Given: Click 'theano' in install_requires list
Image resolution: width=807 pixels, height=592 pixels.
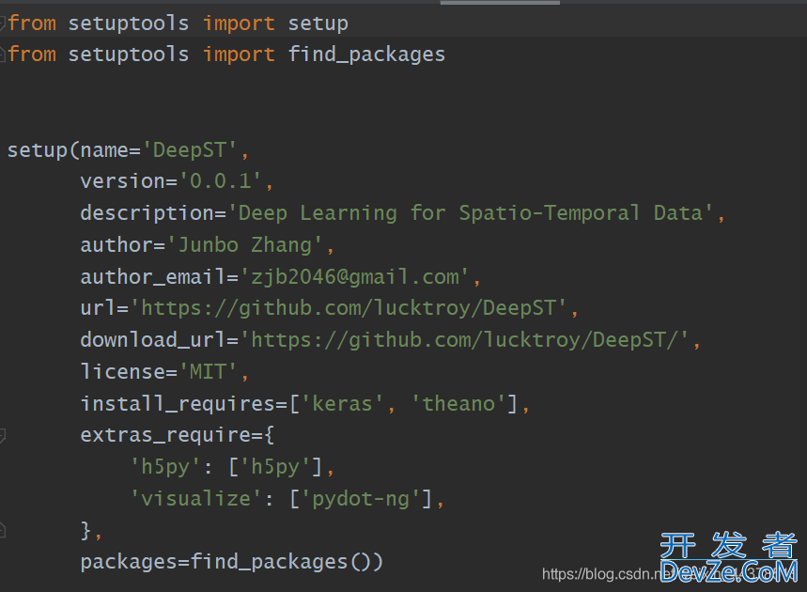Looking at the screenshot, I should pos(458,404).
